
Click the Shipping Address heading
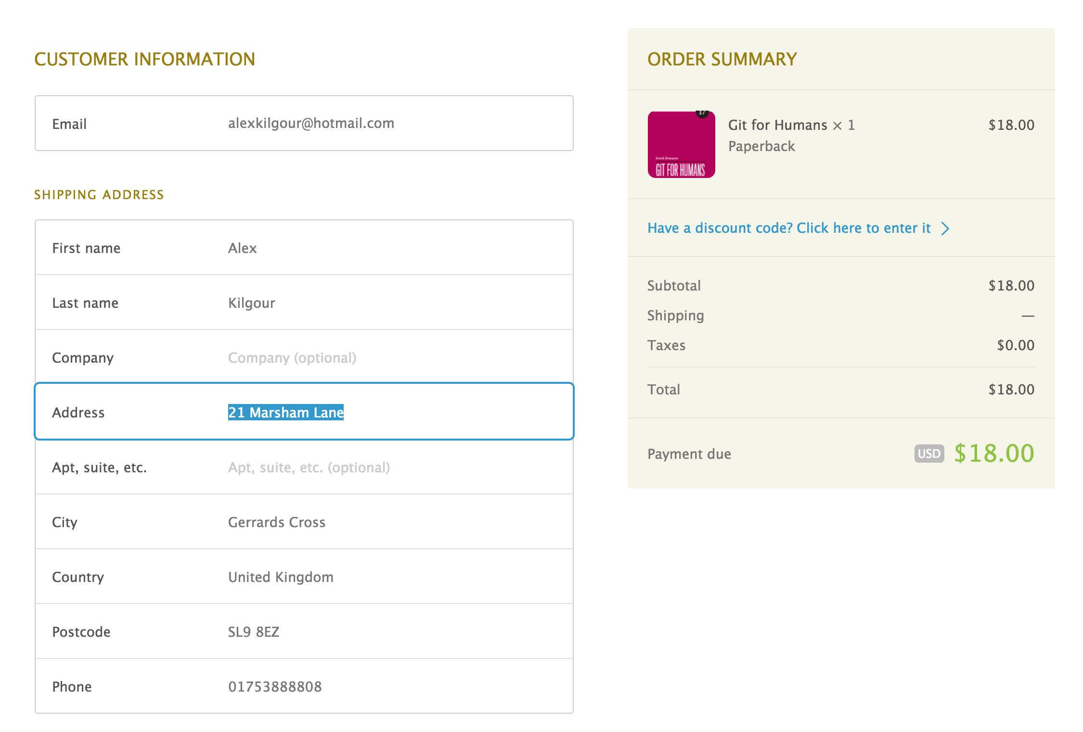point(99,195)
